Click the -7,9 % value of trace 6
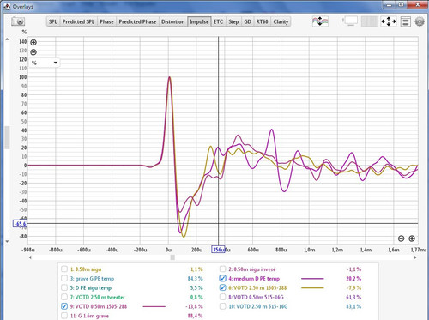The image size is (429, 320). pyautogui.click(x=353, y=287)
